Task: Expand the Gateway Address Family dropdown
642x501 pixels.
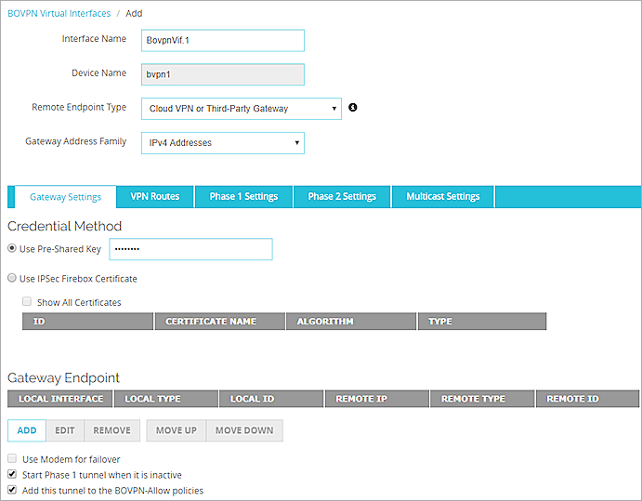Action: click(222, 143)
